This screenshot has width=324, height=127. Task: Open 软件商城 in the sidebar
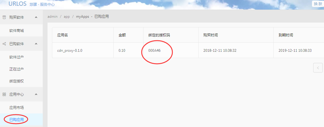[17, 31]
